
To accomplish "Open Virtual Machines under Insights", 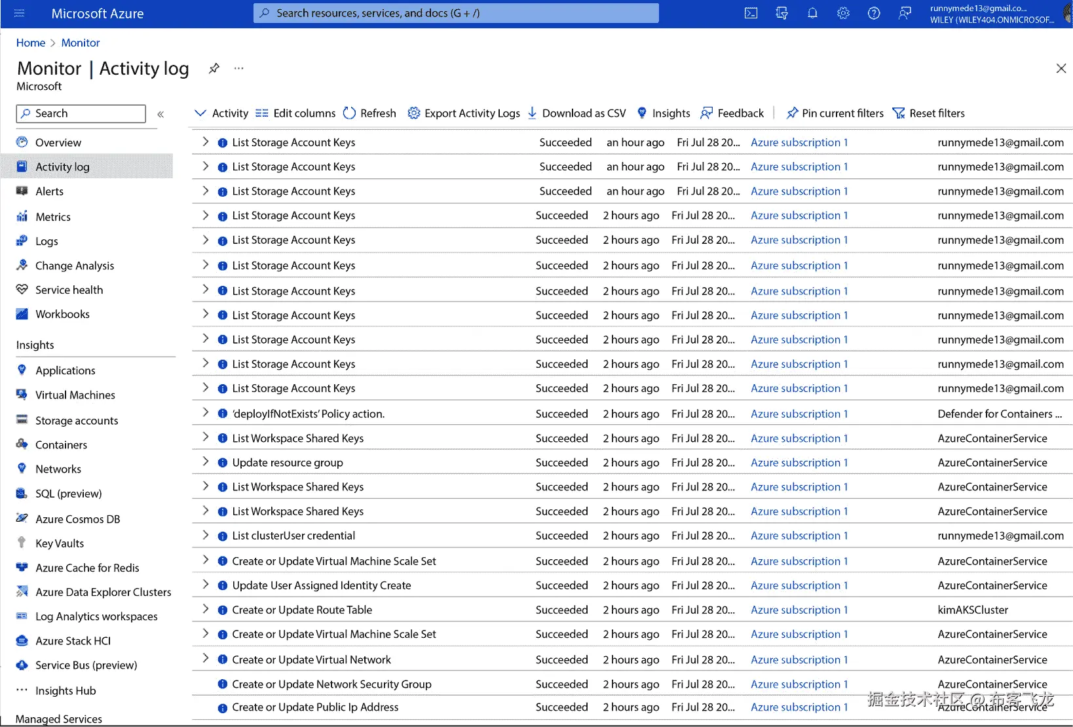I will point(75,395).
